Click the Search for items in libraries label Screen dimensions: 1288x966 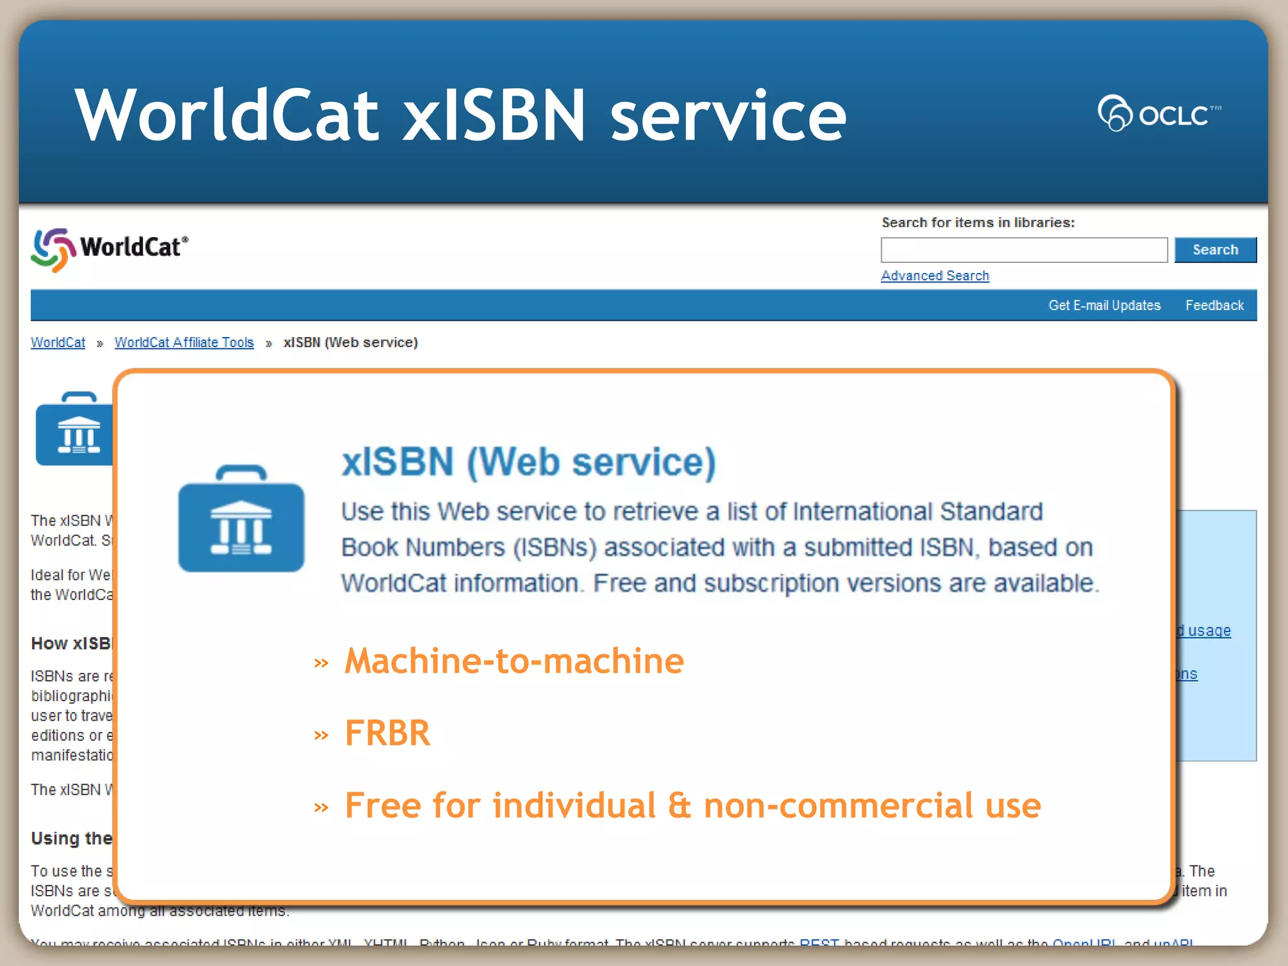pos(978,222)
